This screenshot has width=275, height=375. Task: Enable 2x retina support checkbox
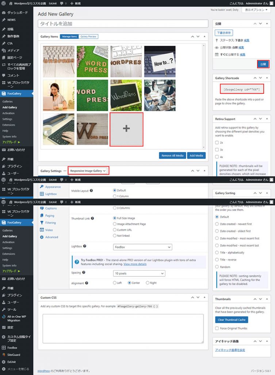coord(217,142)
